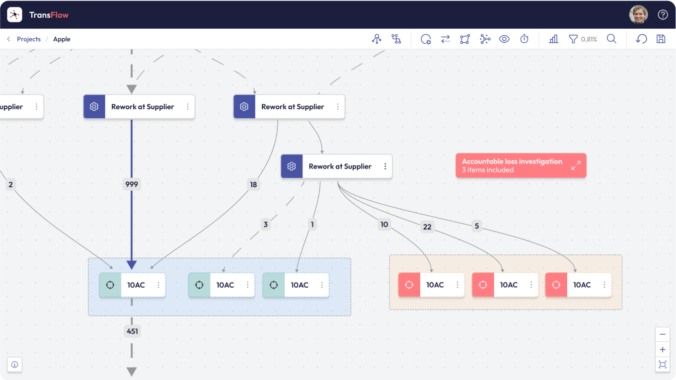676x380 pixels.
Task: Go to Projects in the breadcrumb
Action: (29, 39)
